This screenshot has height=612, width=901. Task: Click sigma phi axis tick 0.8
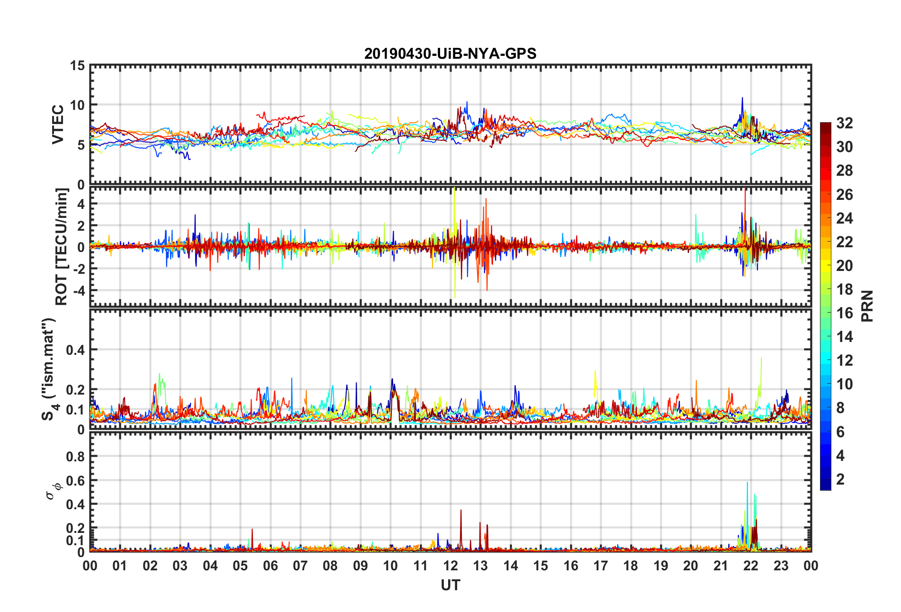tap(76, 457)
